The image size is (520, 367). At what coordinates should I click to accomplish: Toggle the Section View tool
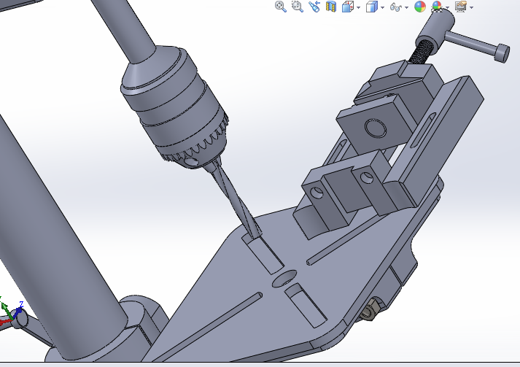point(330,7)
